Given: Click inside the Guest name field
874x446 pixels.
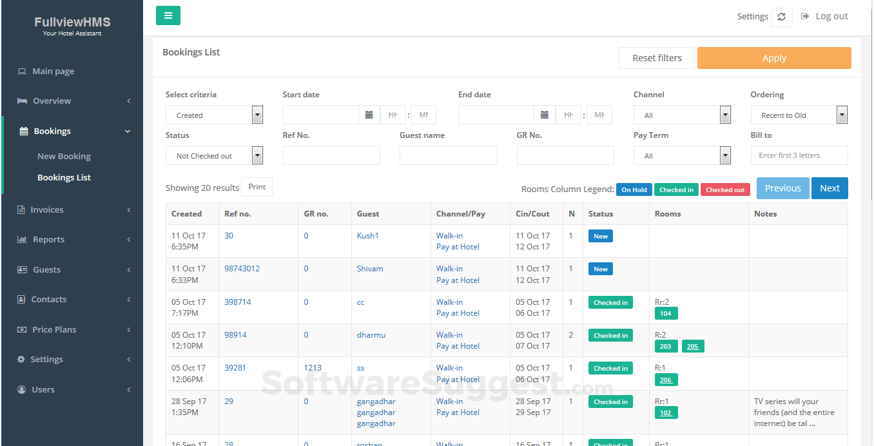Looking at the screenshot, I should [448, 155].
